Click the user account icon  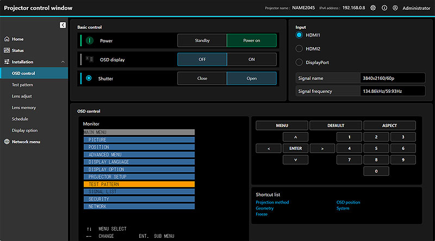point(395,8)
